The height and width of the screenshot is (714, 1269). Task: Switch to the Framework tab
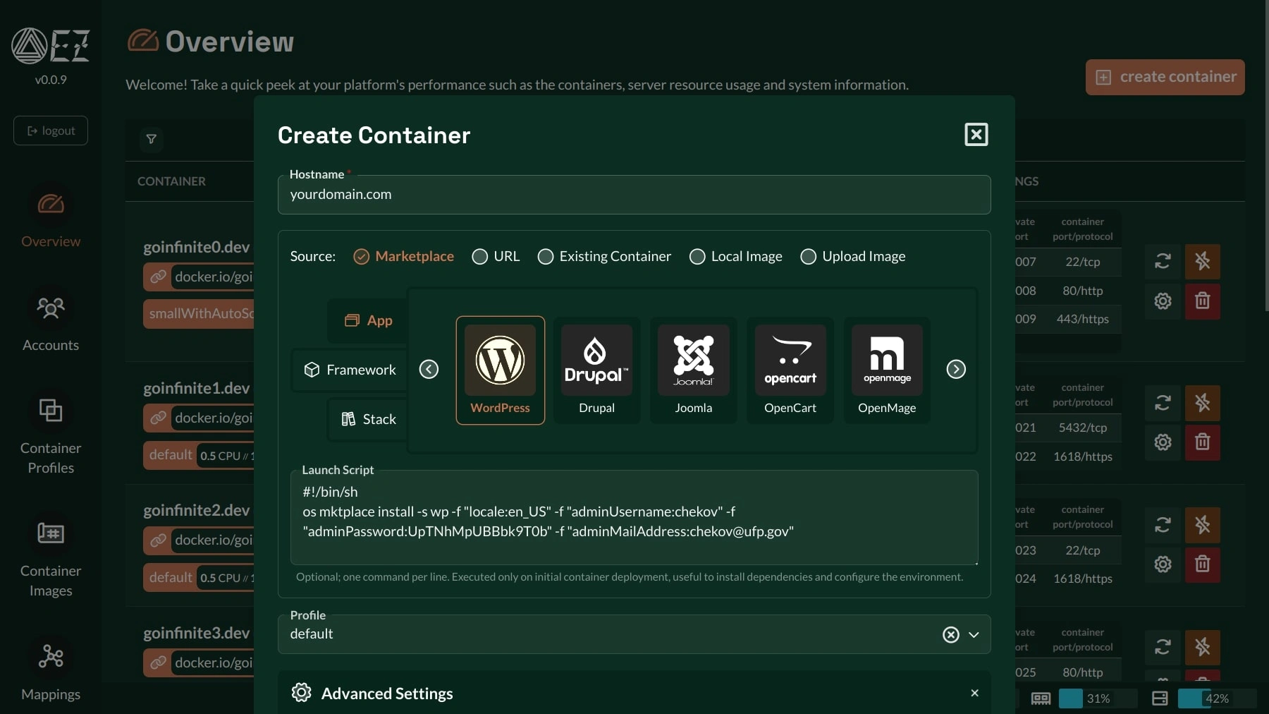click(x=350, y=370)
